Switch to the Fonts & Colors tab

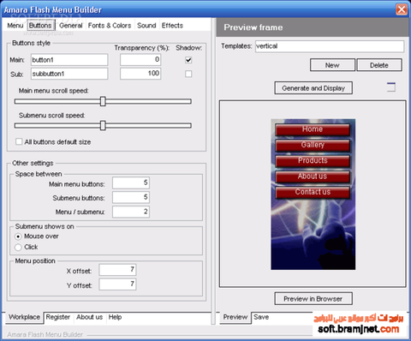pos(110,26)
